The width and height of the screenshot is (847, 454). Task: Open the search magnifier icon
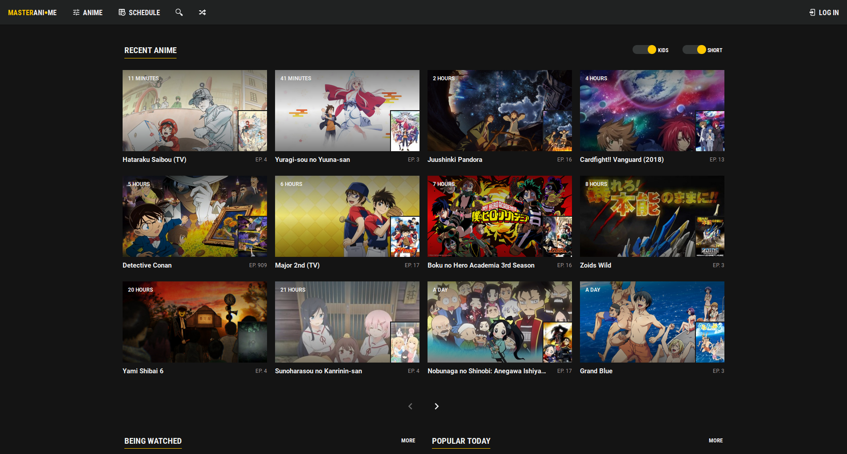pos(179,12)
